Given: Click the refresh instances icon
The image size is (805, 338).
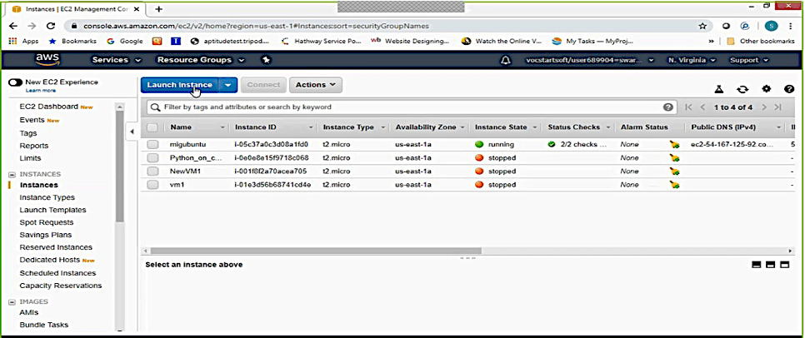Looking at the screenshot, I should pos(742,88).
